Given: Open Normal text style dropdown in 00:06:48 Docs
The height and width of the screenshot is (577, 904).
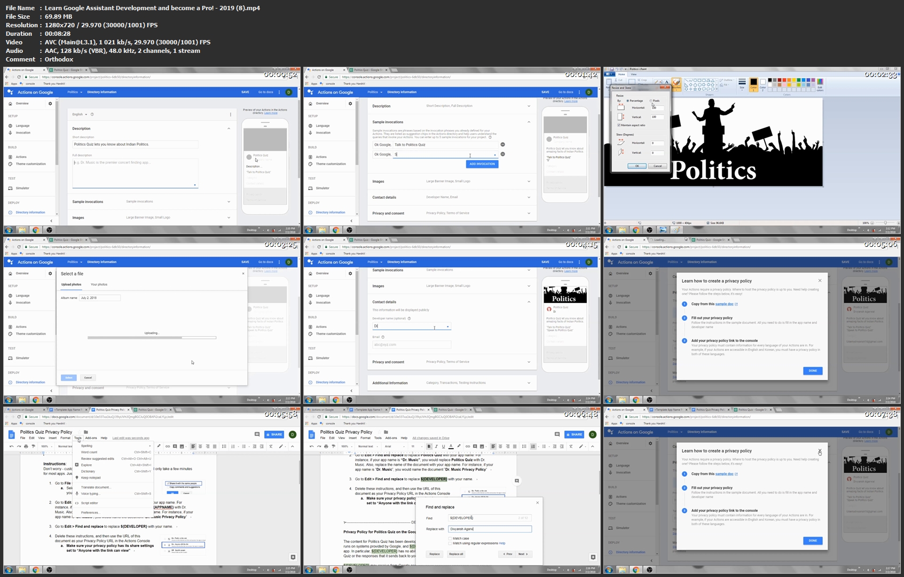Looking at the screenshot, I should (368, 446).
